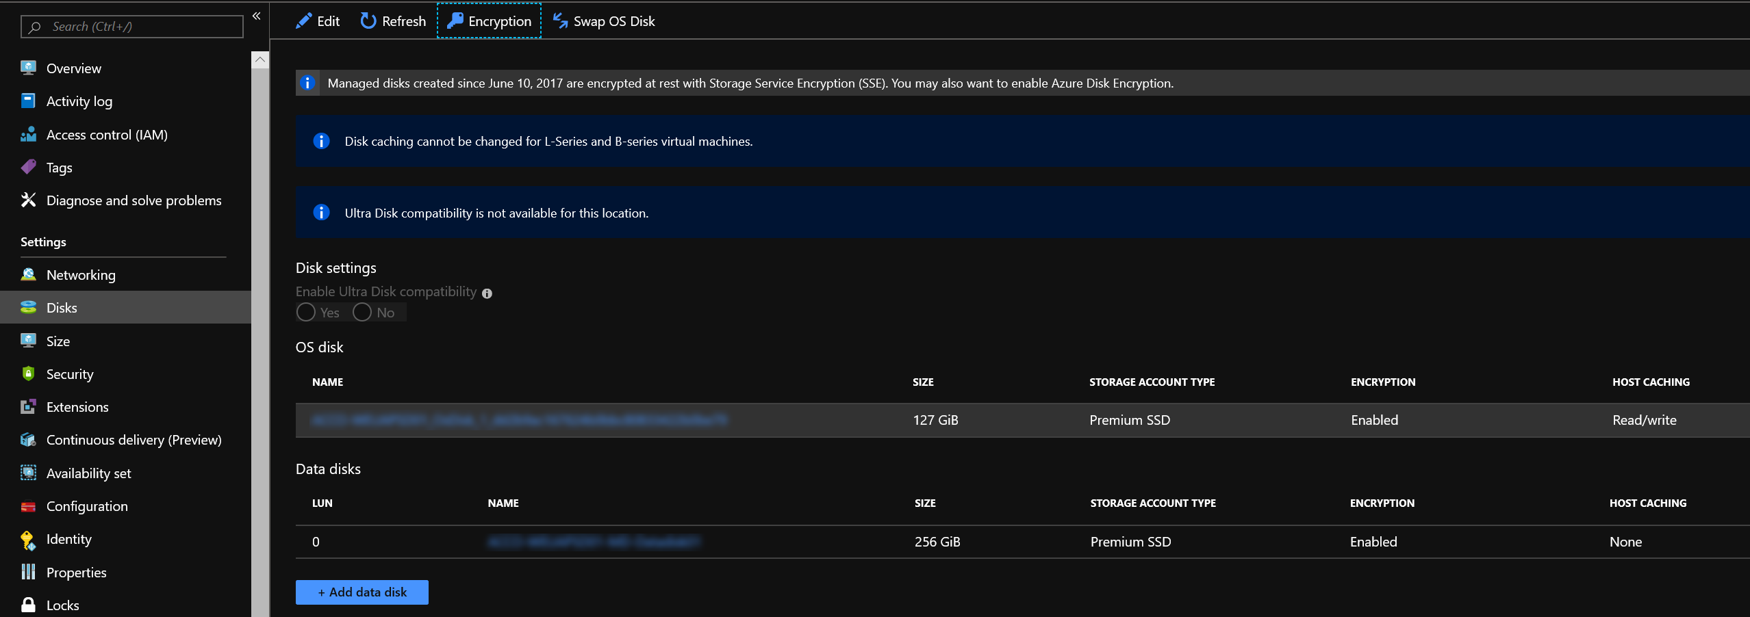Select Yes for Ultra Disk compatibility

[x=306, y=313]
